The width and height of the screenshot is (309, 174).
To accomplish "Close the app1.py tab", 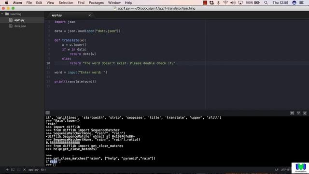I will coord(89,15).
